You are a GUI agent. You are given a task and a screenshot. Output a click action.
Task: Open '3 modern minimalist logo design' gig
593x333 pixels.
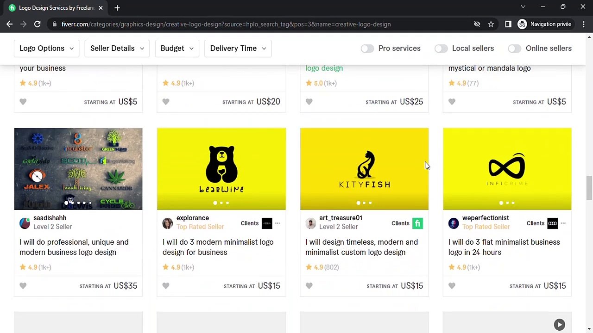click(218, 247)
